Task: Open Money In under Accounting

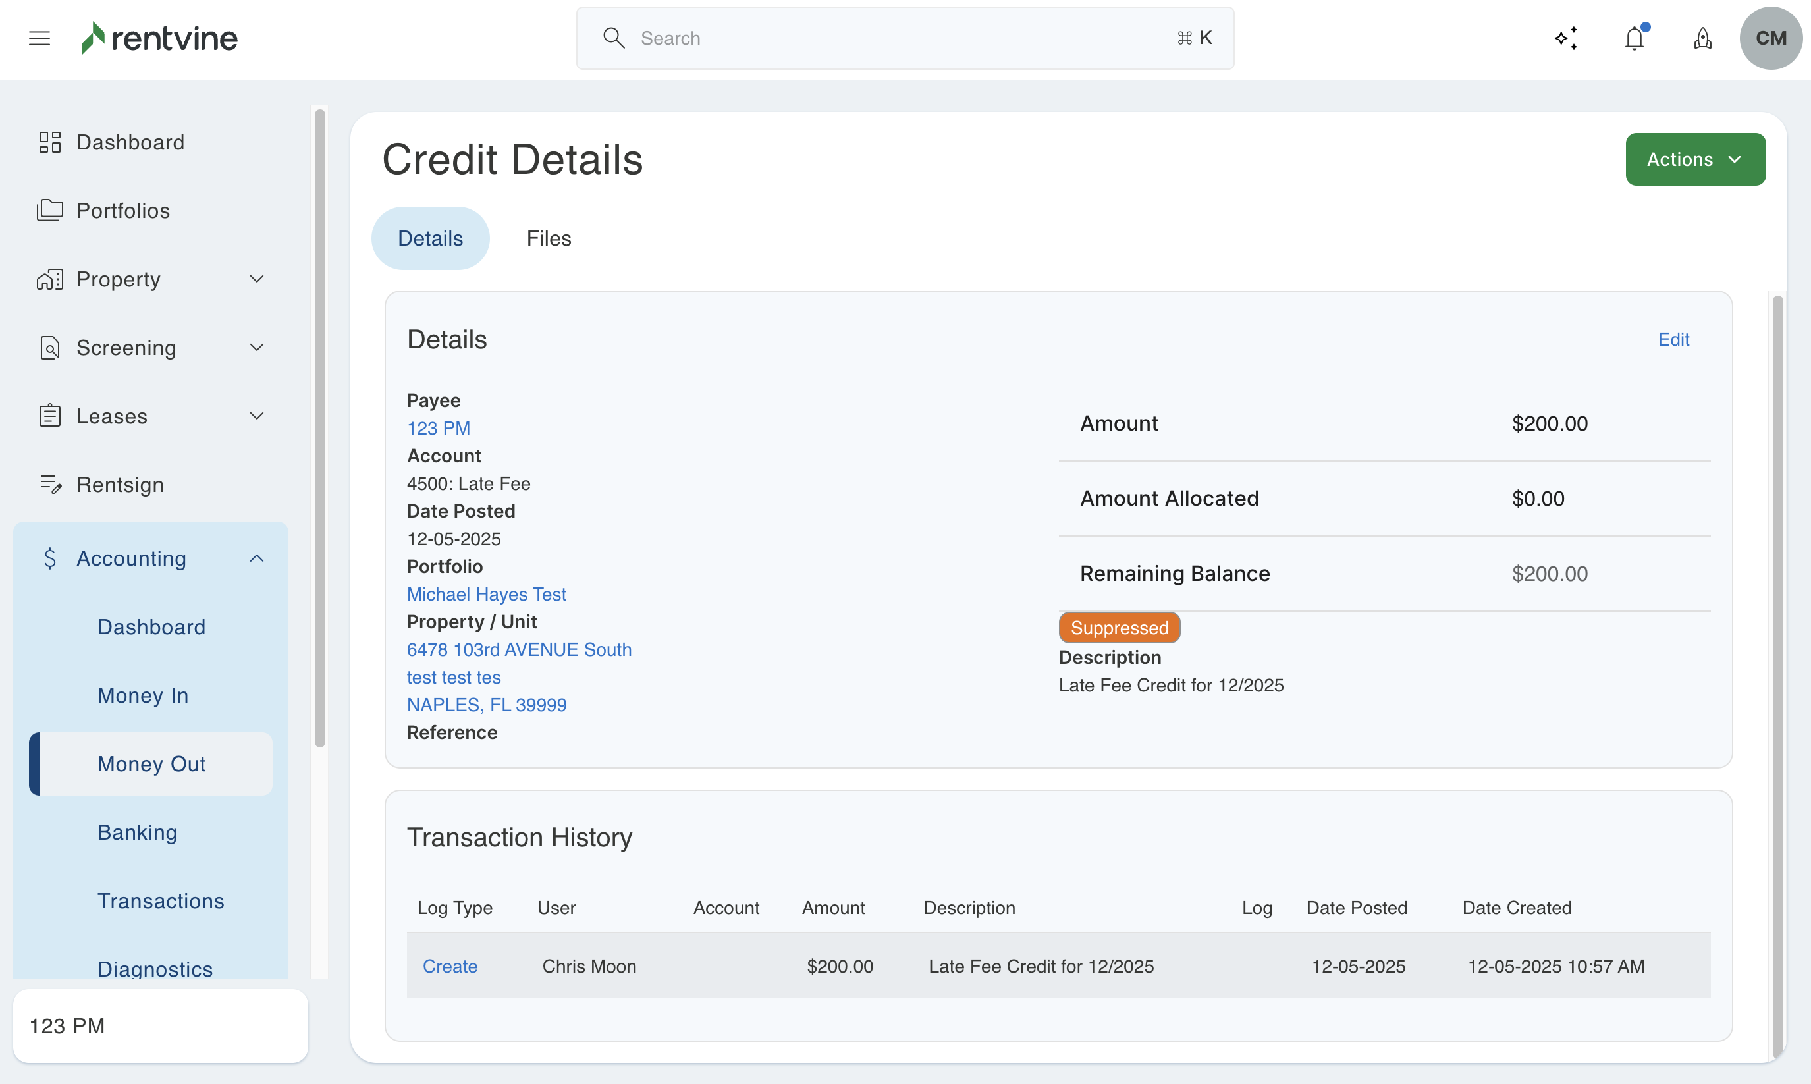Action: tap(143, 695)
